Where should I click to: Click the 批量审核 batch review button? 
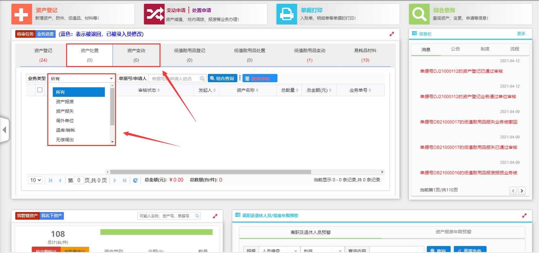260,78
